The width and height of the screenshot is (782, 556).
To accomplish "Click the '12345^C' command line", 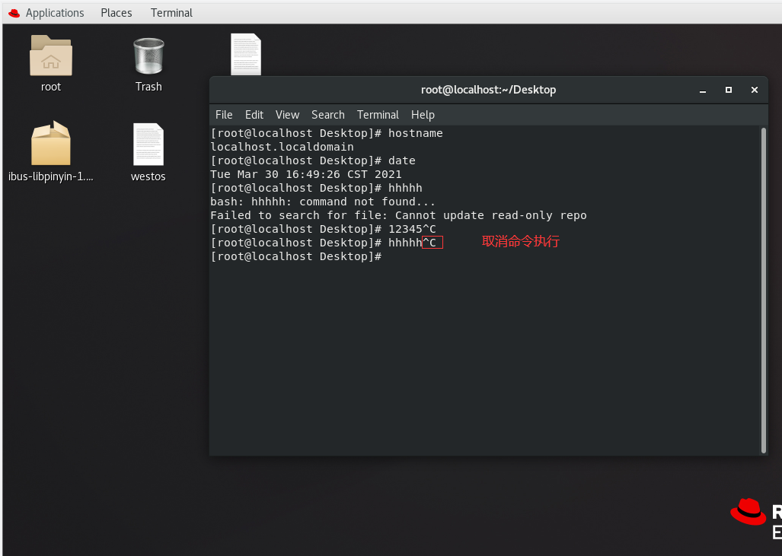I will click(x=323, y=229).
